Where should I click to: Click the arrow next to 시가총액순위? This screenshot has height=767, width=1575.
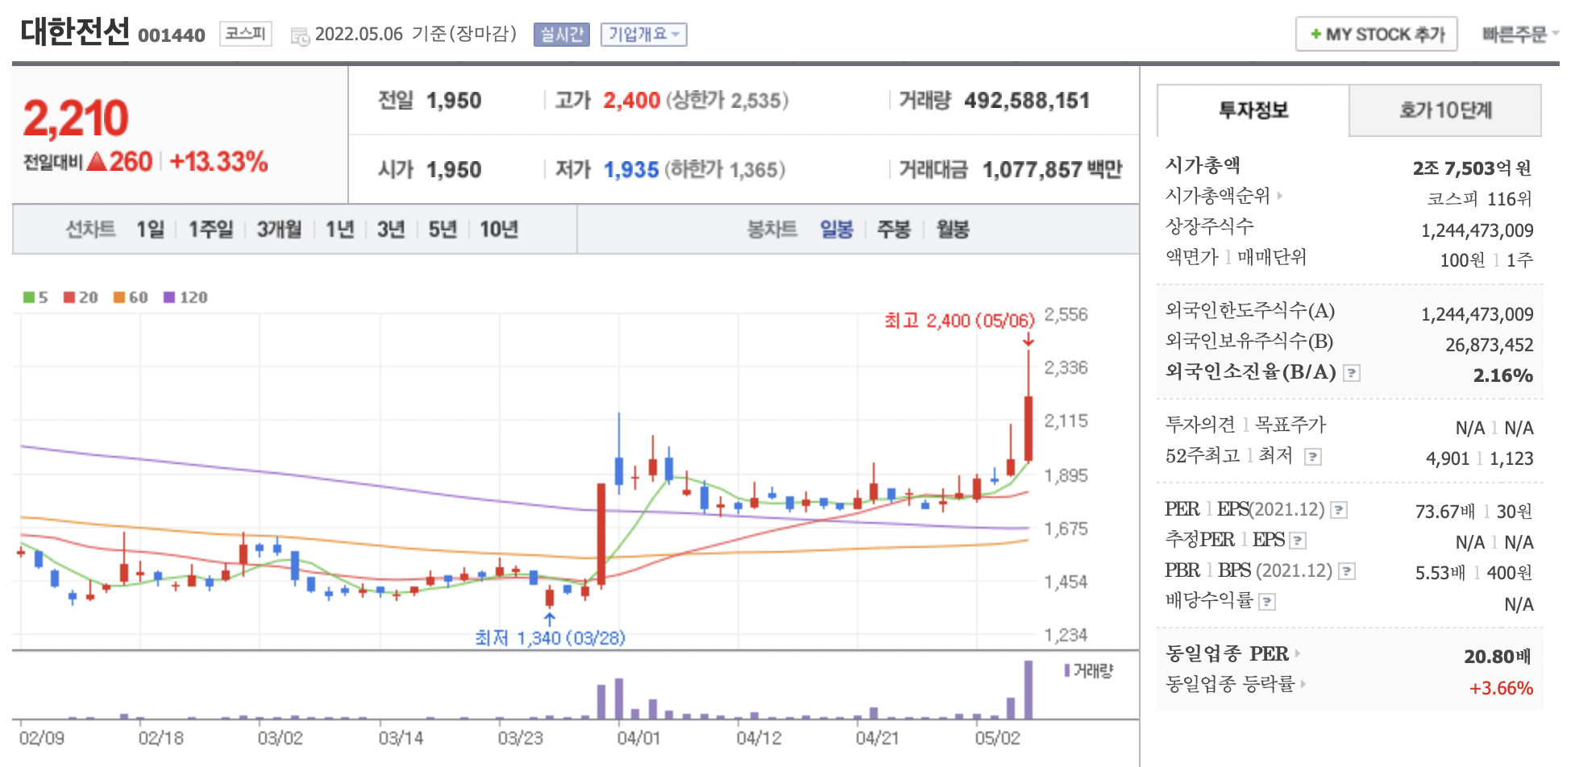click(x=1279, y=196)
